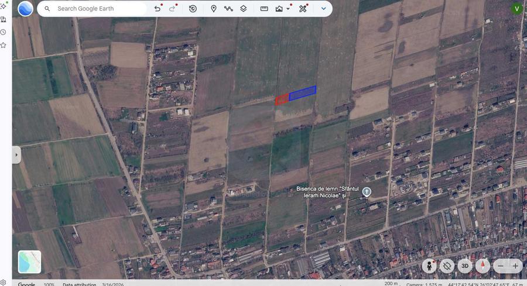Open the projects icon in sidebar
527x286 pixels.
4,19
